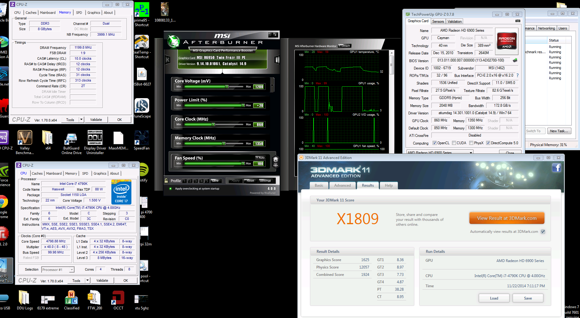The width and height of the screenshot is (580, 318).
Task: Switch to Sensors tab in GPU-Z
Action: [x=438, y=22]
